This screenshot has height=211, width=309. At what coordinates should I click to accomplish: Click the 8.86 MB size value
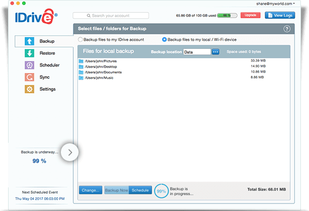(x=257, y=77)
